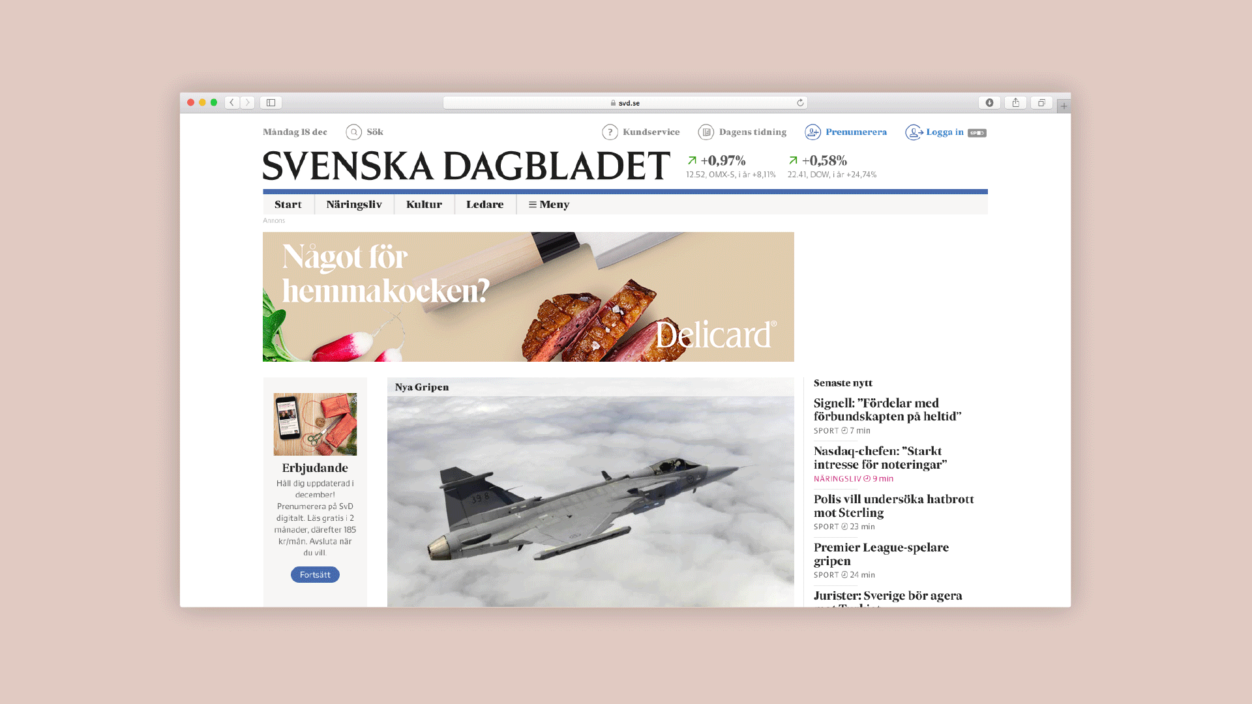Add a new tab with the plus button
This screenshot has height=704, width=1252.
tap(1064, 106)
